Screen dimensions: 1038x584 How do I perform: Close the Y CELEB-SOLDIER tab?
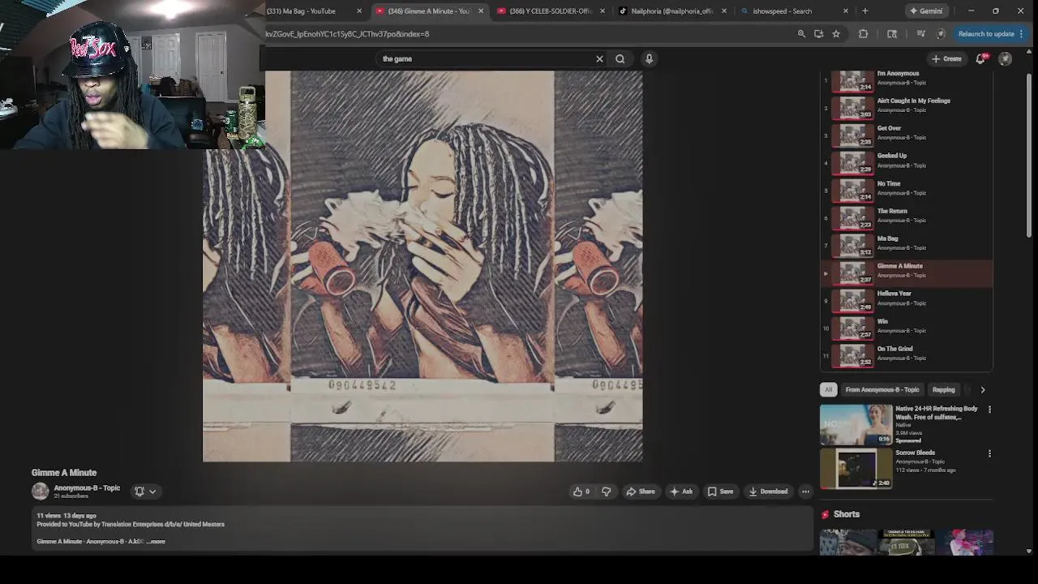click(603, 11)
